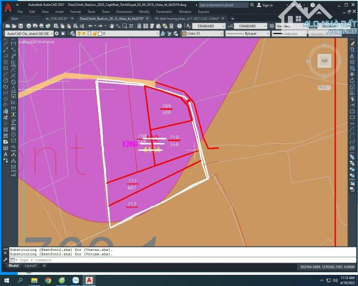This screenshot has width=358, height=286.
Task: Click the Color 33 color swatch
Action: (x=184, y=34)
